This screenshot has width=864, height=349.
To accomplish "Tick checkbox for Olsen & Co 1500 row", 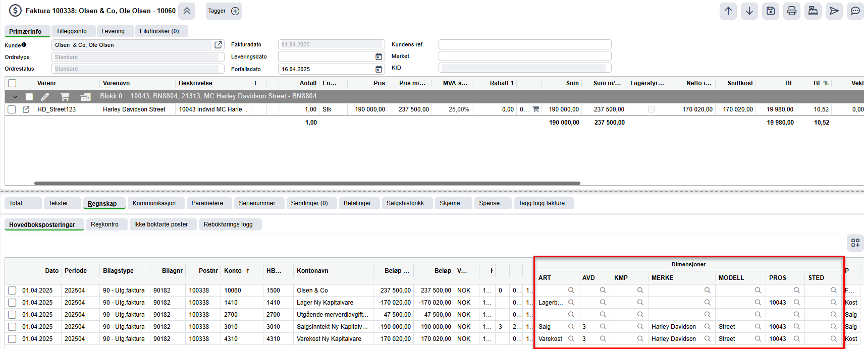I will [x=12, y=290].
